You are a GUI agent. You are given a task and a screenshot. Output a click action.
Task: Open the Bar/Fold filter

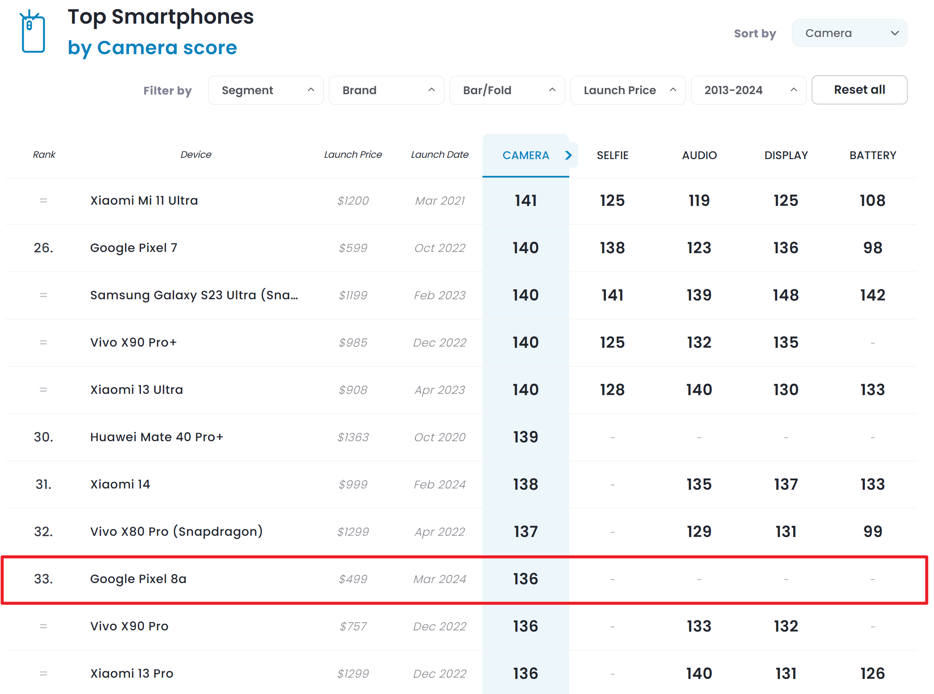507,90
